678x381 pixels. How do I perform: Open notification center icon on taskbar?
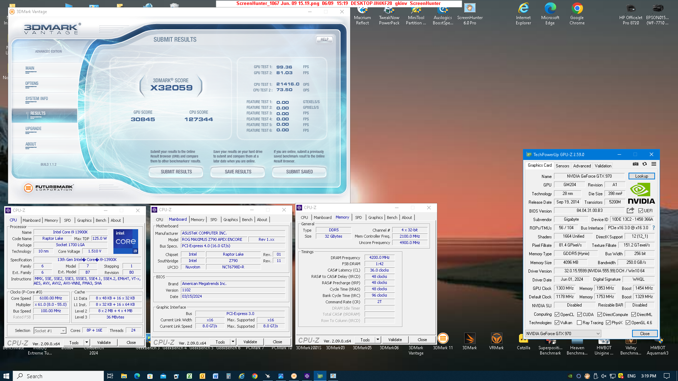(666, 376)
